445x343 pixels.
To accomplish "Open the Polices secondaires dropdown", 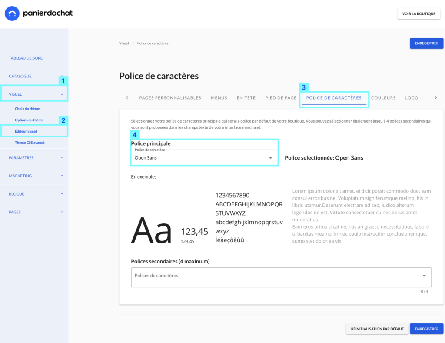I will pos(281,277).
